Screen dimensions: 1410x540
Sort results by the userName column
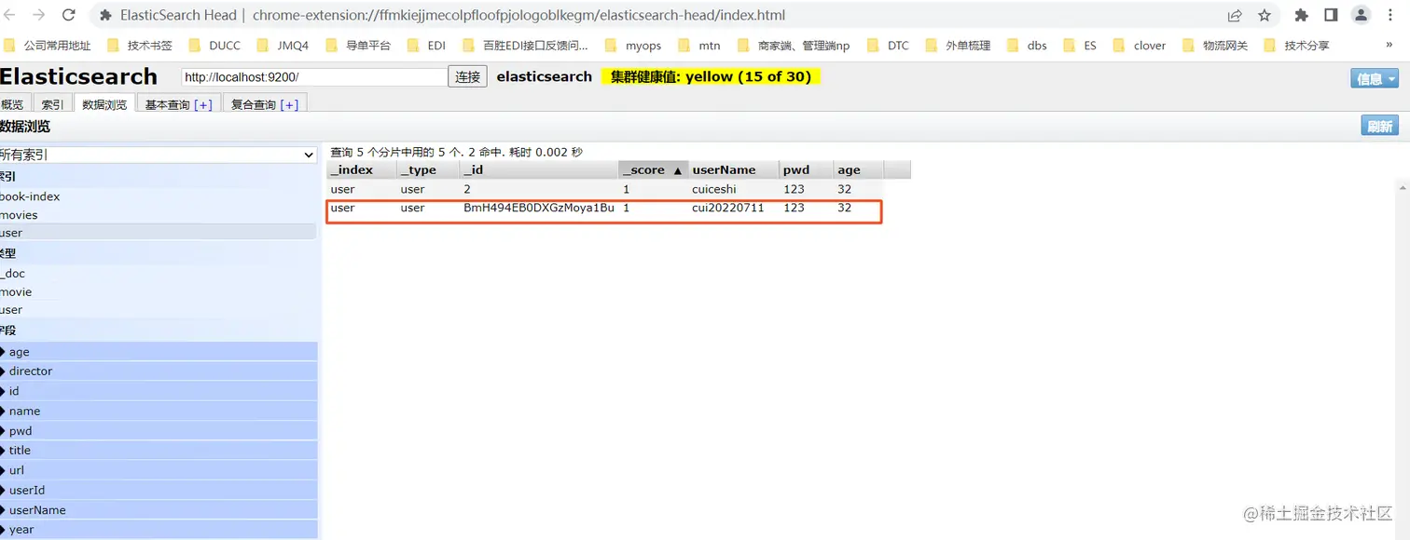click(x=733, y=169)
